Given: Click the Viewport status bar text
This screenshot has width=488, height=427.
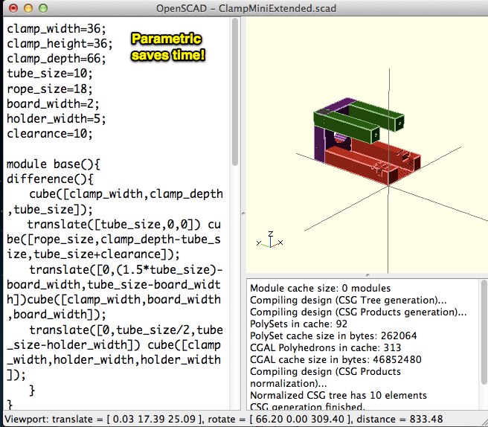Looking at the screenshot, I should tap(223, 420).
